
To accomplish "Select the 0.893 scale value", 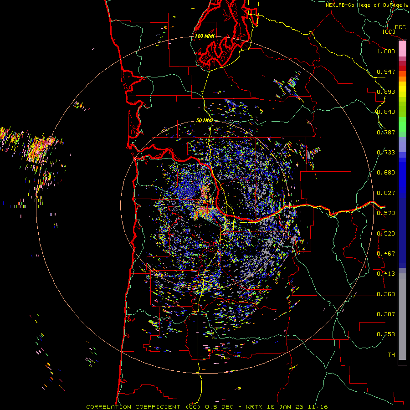I will pyautogui.click(x=386, y=92).
